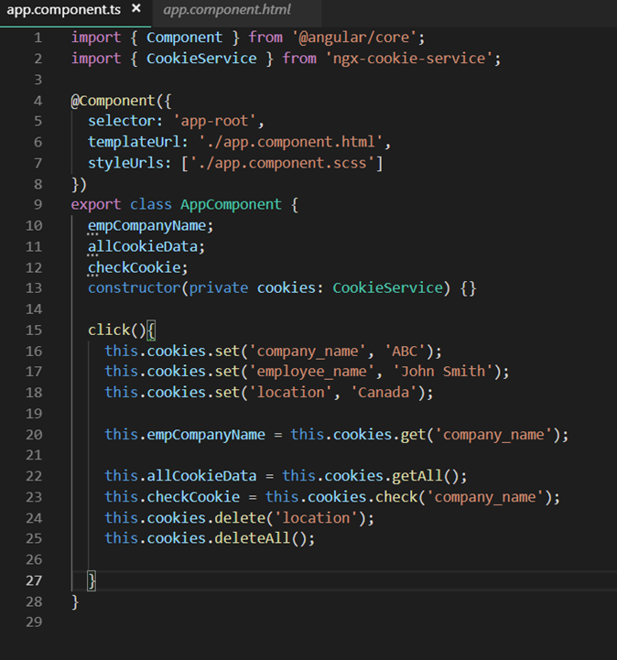This screenshot has width=617, height=660.
Task: Click the constructor keyword
Action: [x=135, y=288]
